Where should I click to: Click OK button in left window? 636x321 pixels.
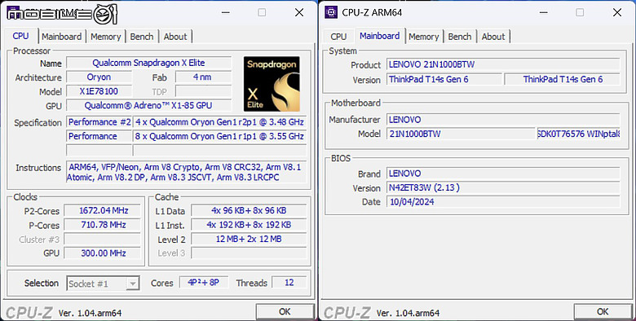(285, 311)
